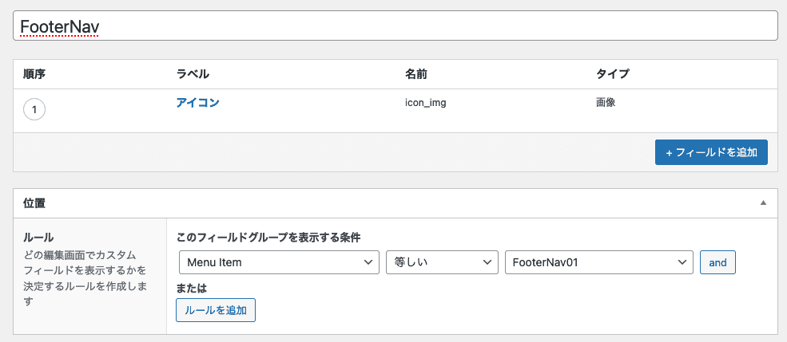The image size is (787, 342).
Task: Click the 位置 panel header title
Action: click(34, 202)
